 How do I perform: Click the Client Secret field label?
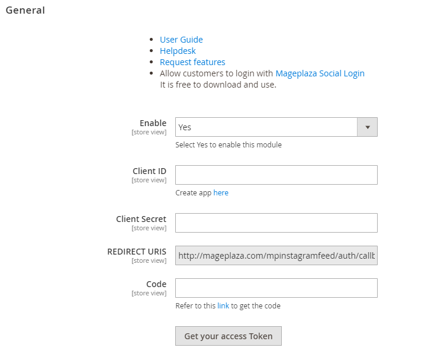coord(141,219)
